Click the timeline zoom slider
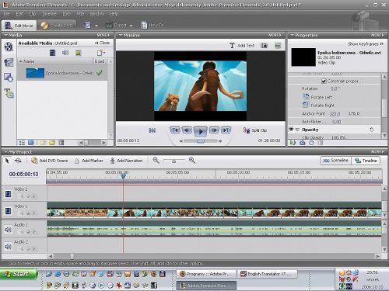389x291 pixels. 174,161
